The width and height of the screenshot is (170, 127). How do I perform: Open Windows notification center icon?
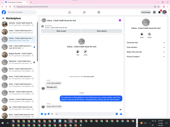pos(167,123)
